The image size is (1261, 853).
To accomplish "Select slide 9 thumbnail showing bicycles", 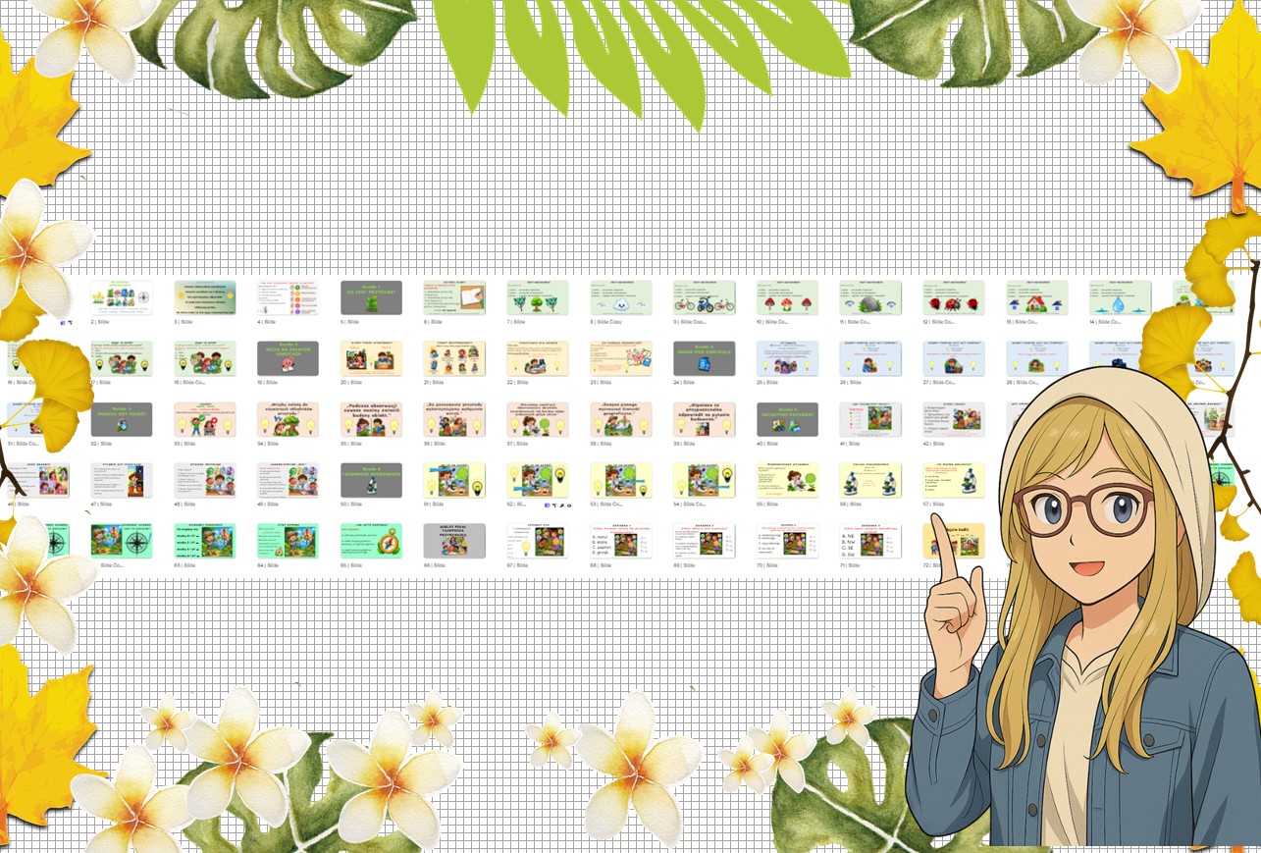I will 705,297.
